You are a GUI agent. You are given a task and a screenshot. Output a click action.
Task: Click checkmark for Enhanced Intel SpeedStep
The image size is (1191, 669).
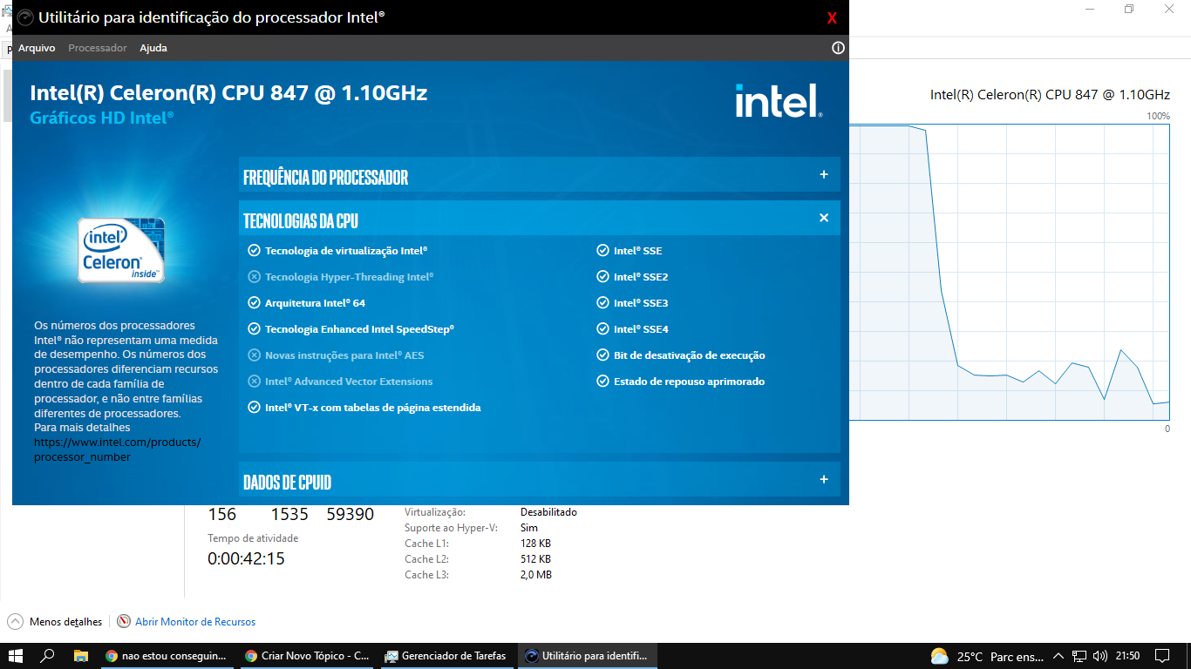[254, 329]
